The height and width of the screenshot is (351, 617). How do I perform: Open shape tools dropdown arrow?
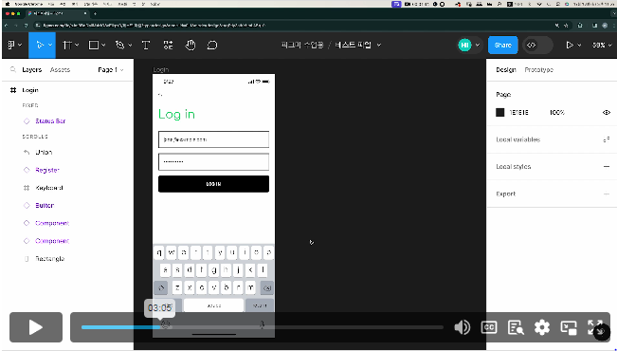pos(103,46)
